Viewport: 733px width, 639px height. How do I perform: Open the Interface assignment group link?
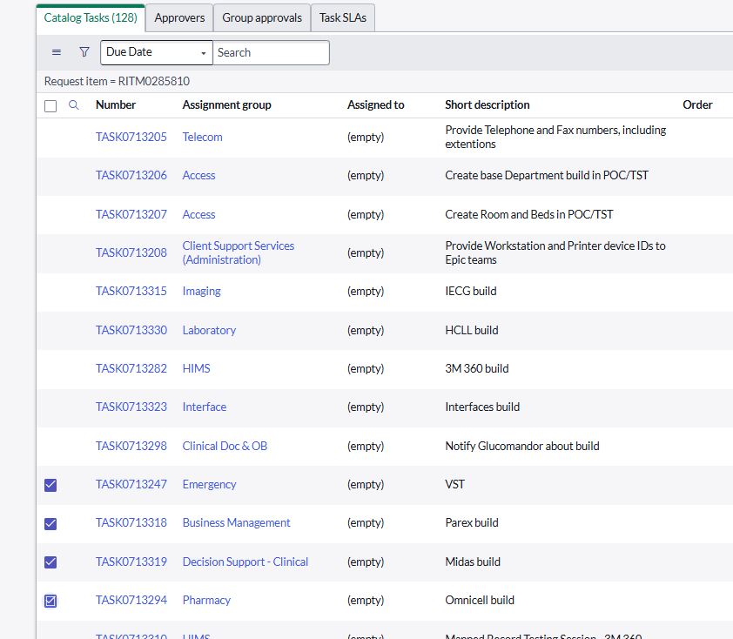click(205, 407)
